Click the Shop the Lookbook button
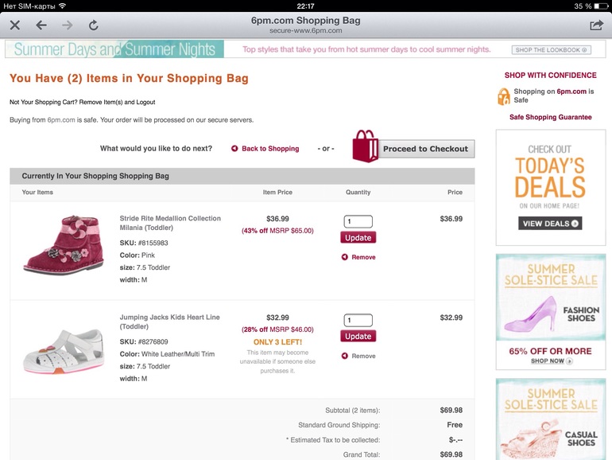Viewport: 612px width, 460px height. (551, 50)
